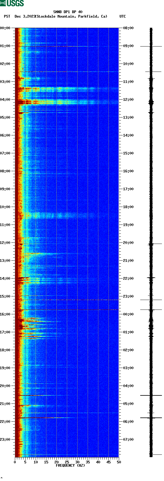This screenshot has height=481, width=164.
Task: Click the UTC axis label 09:00
Action: coord(128,46)
